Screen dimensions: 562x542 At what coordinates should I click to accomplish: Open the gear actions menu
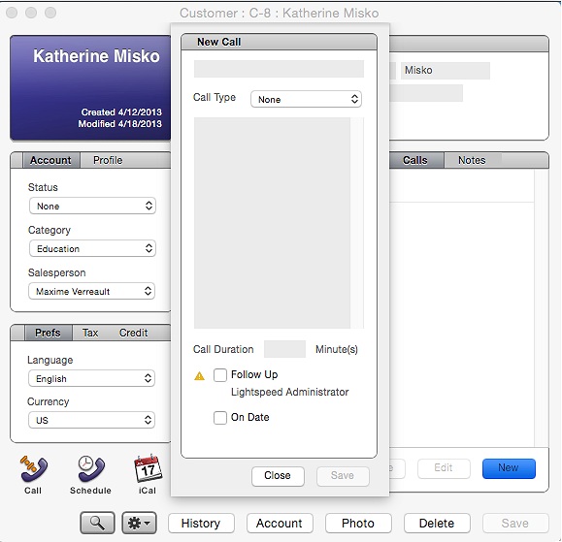139,523
